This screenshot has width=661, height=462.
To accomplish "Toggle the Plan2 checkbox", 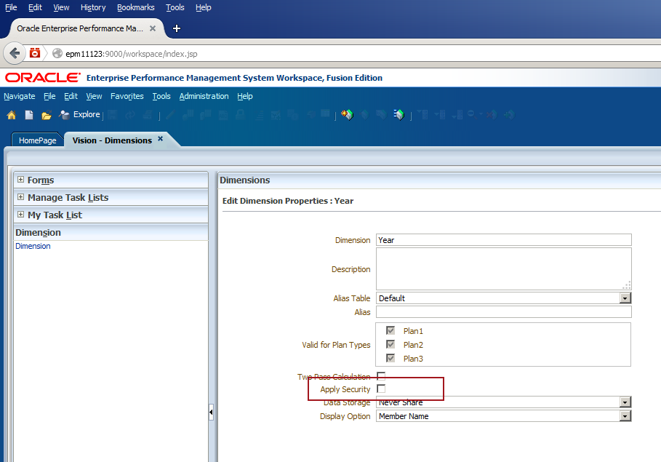I will 390,344.
